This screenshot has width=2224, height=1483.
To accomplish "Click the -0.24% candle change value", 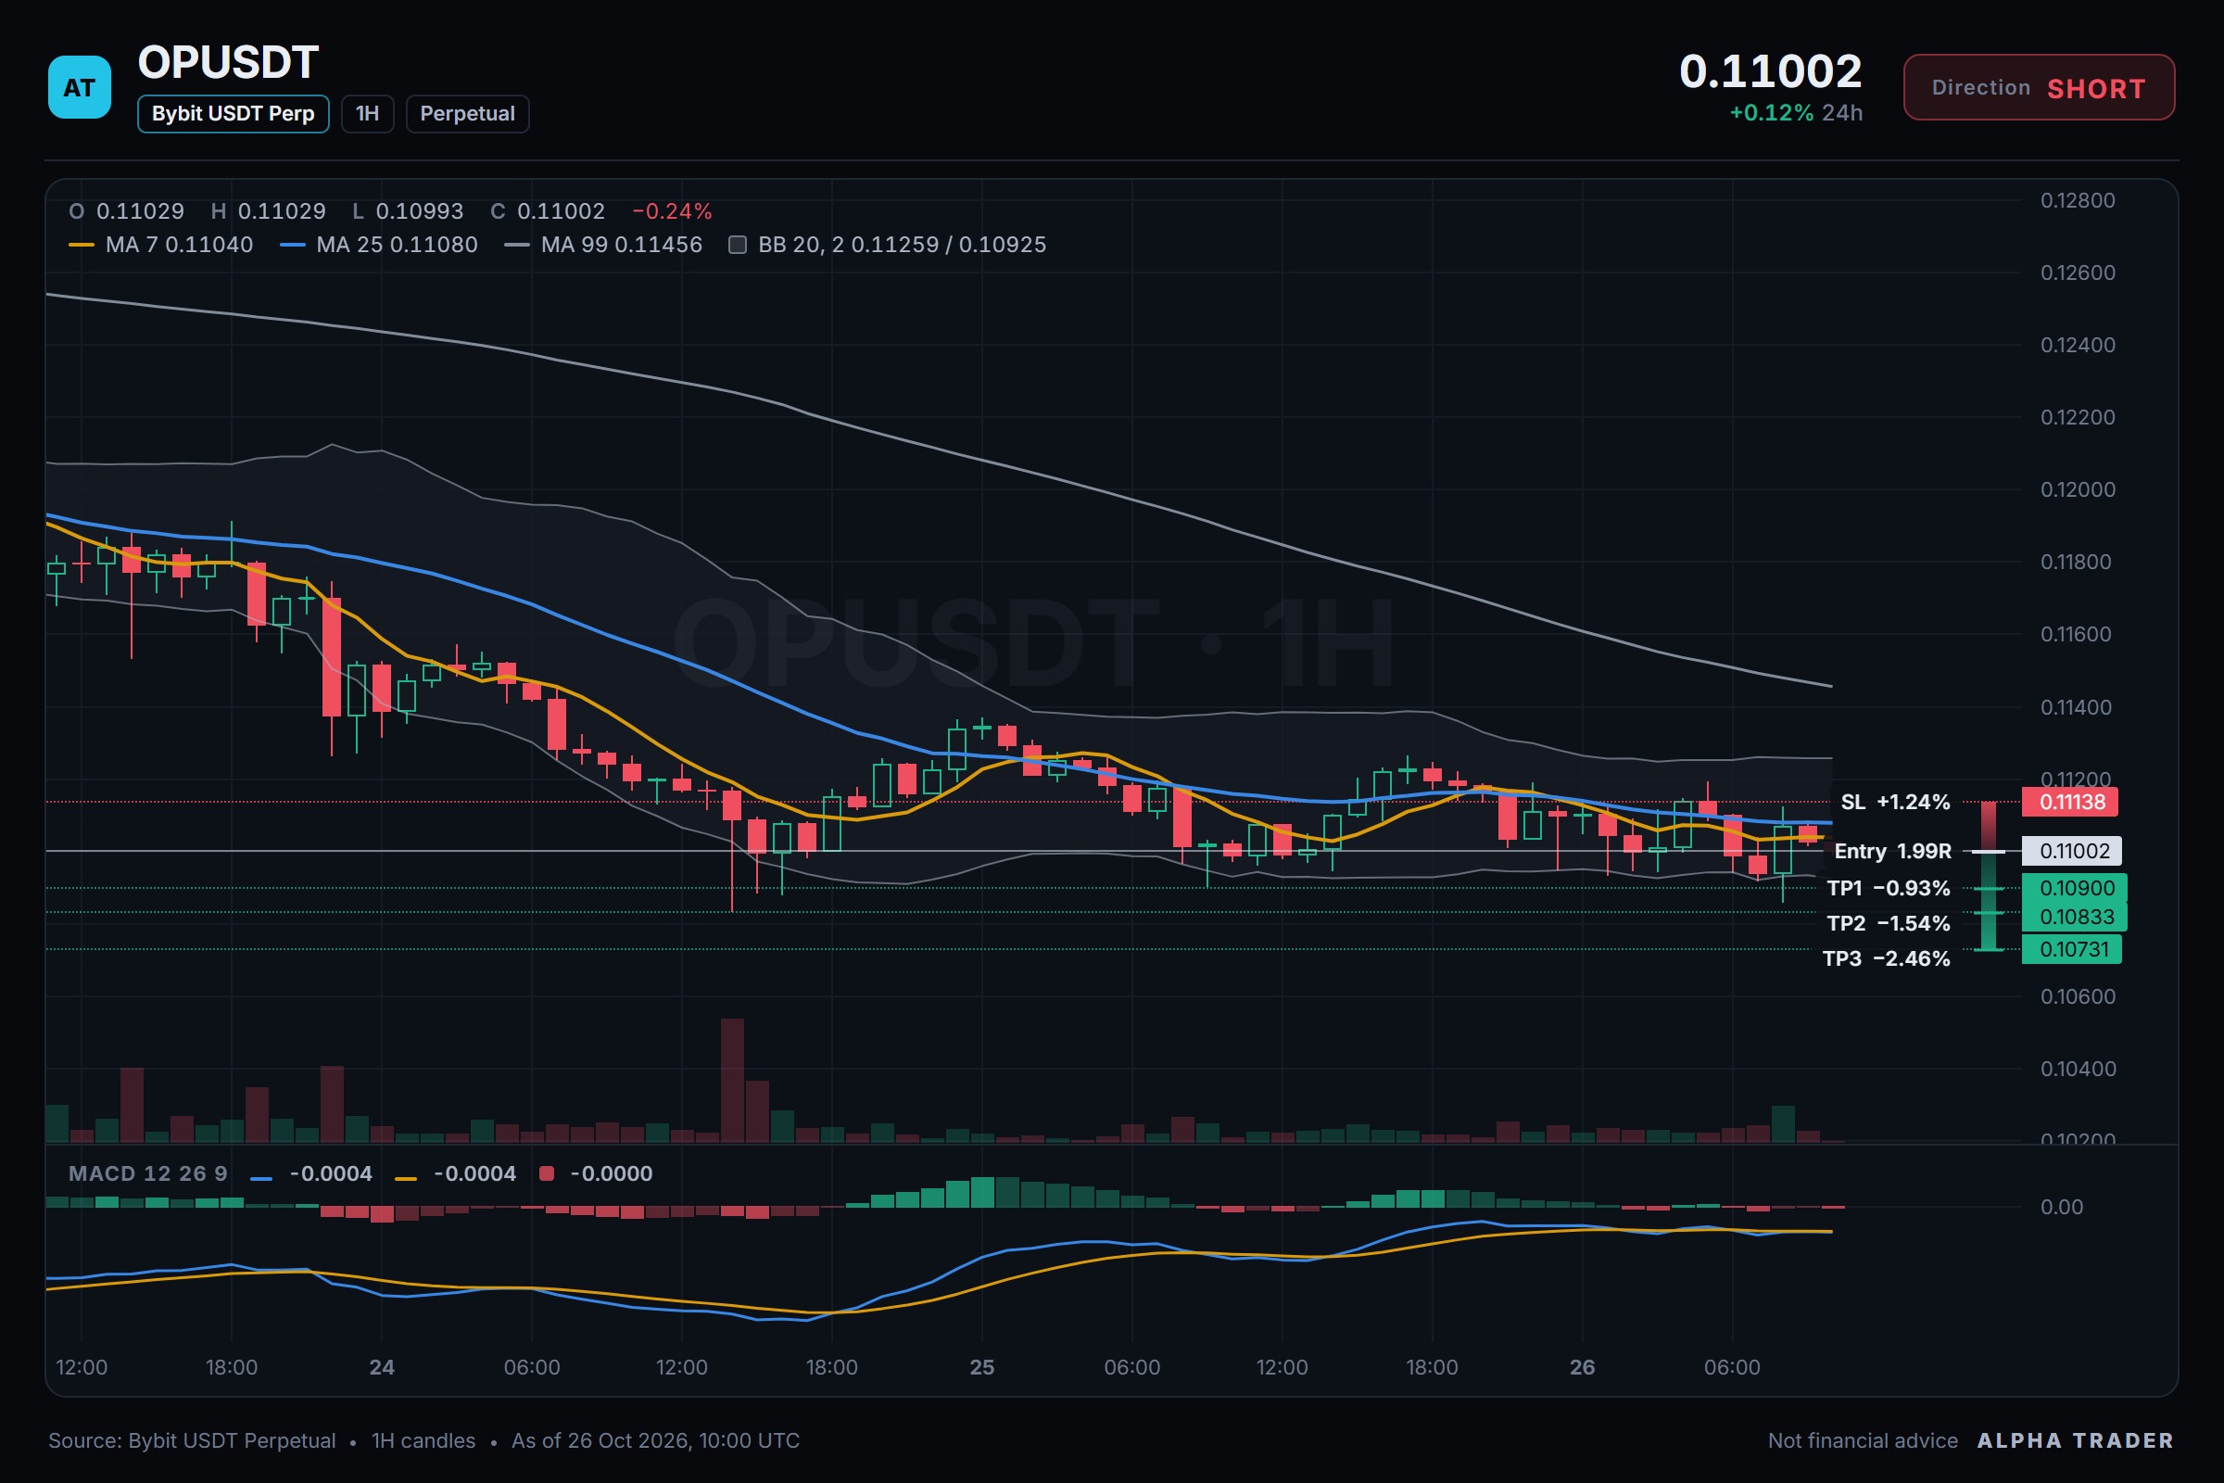I will click(x=671, y=211).
